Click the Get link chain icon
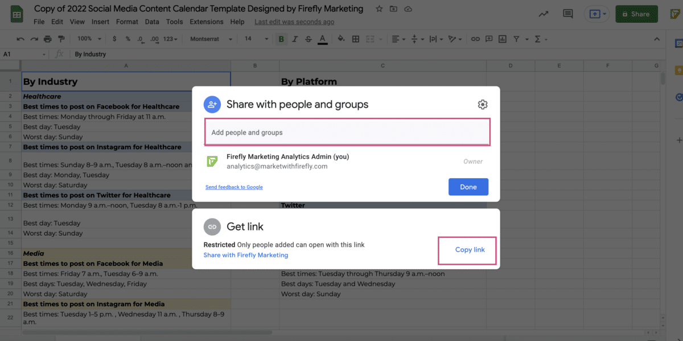 212,227
